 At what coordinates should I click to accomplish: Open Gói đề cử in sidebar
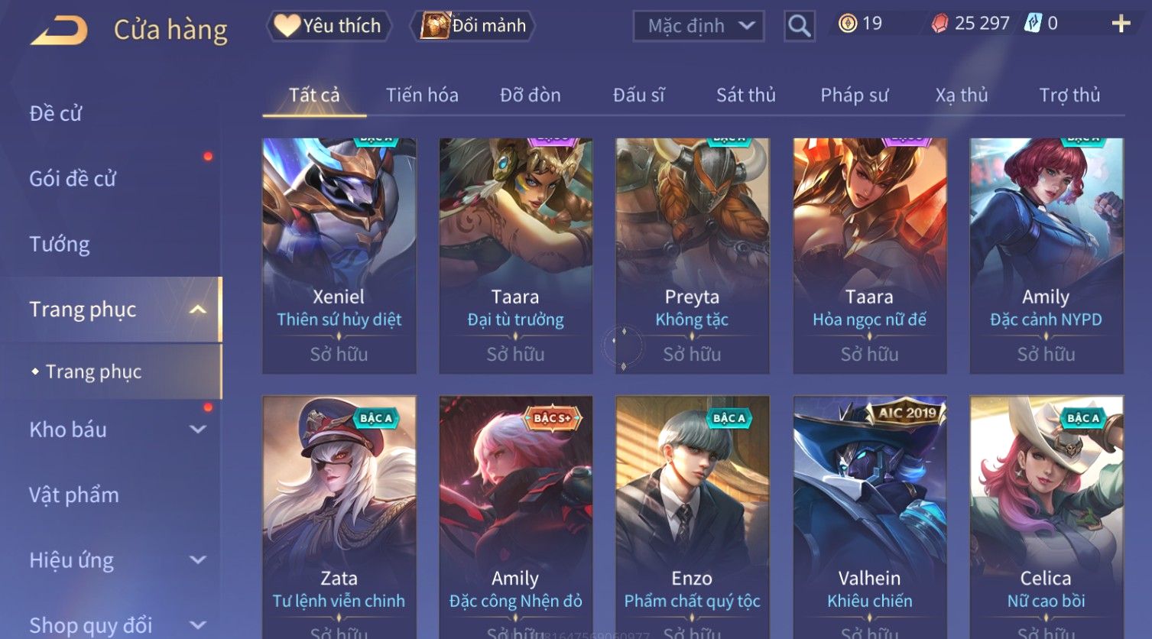(x=73, y=179)
